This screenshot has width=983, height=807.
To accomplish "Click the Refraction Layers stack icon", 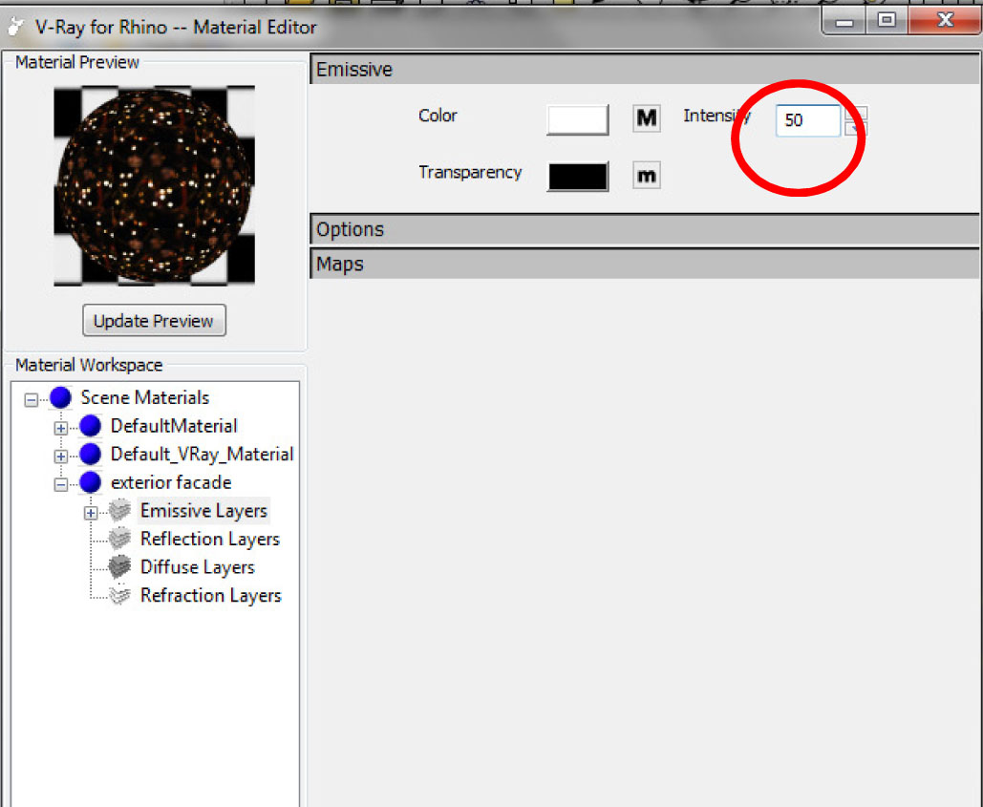I will coord(119,595).
